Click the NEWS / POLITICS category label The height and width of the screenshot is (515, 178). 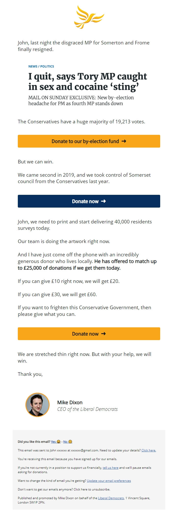tap(41, 66)
